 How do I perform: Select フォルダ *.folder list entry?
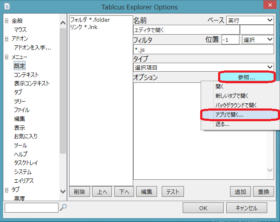[x=90, y=20]
